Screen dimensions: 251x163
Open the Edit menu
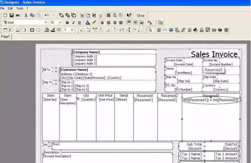(x=10, y=8)
